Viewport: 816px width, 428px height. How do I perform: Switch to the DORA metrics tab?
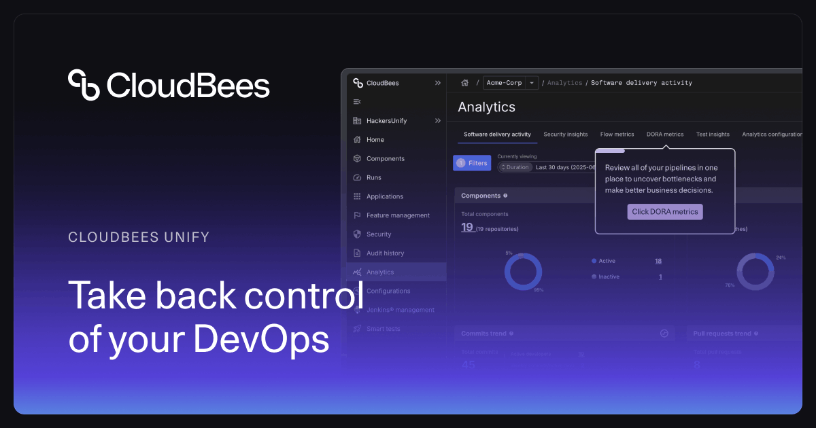pyautogui.click(x=665, y=135)
